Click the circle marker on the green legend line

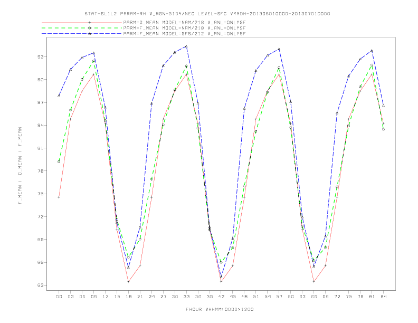click(90, 28)
